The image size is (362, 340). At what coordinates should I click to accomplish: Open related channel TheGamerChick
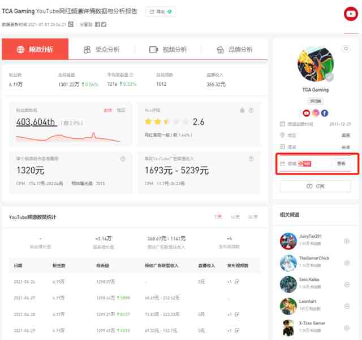pyautogui.click(x=314, y=258)
